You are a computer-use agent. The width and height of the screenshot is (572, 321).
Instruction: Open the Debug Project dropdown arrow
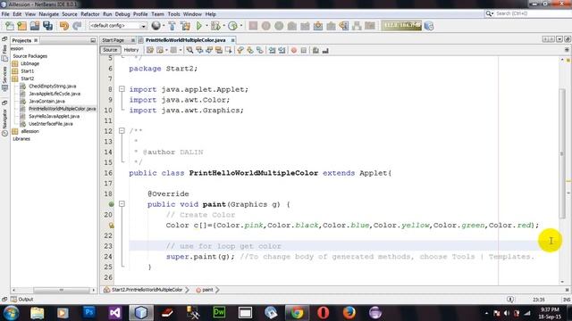click(x=223, y=26)
